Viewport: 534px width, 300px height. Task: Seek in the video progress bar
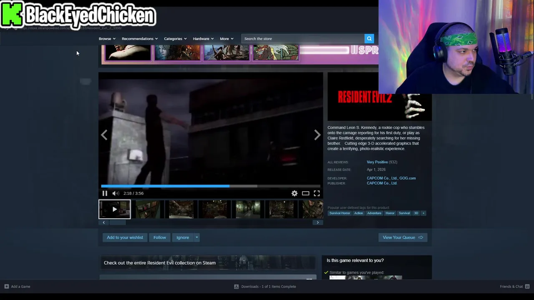pos(211,186)
